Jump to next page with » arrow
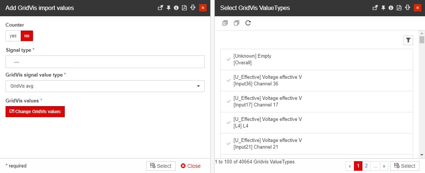 click(384, 166)
